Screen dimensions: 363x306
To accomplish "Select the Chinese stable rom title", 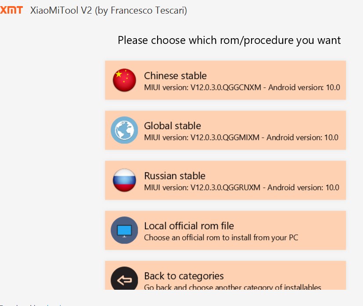I will pyautogui.click(x=175, y=76).
